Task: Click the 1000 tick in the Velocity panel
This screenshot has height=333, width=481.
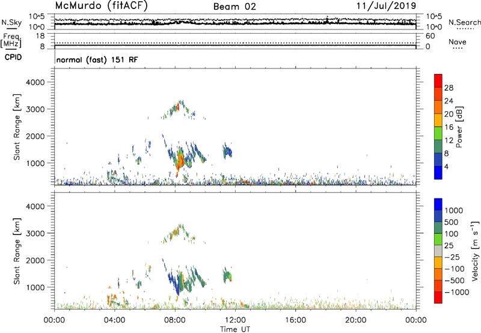Action: 35,287
